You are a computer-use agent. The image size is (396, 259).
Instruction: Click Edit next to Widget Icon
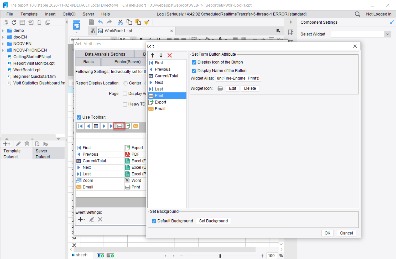[232, 88]
